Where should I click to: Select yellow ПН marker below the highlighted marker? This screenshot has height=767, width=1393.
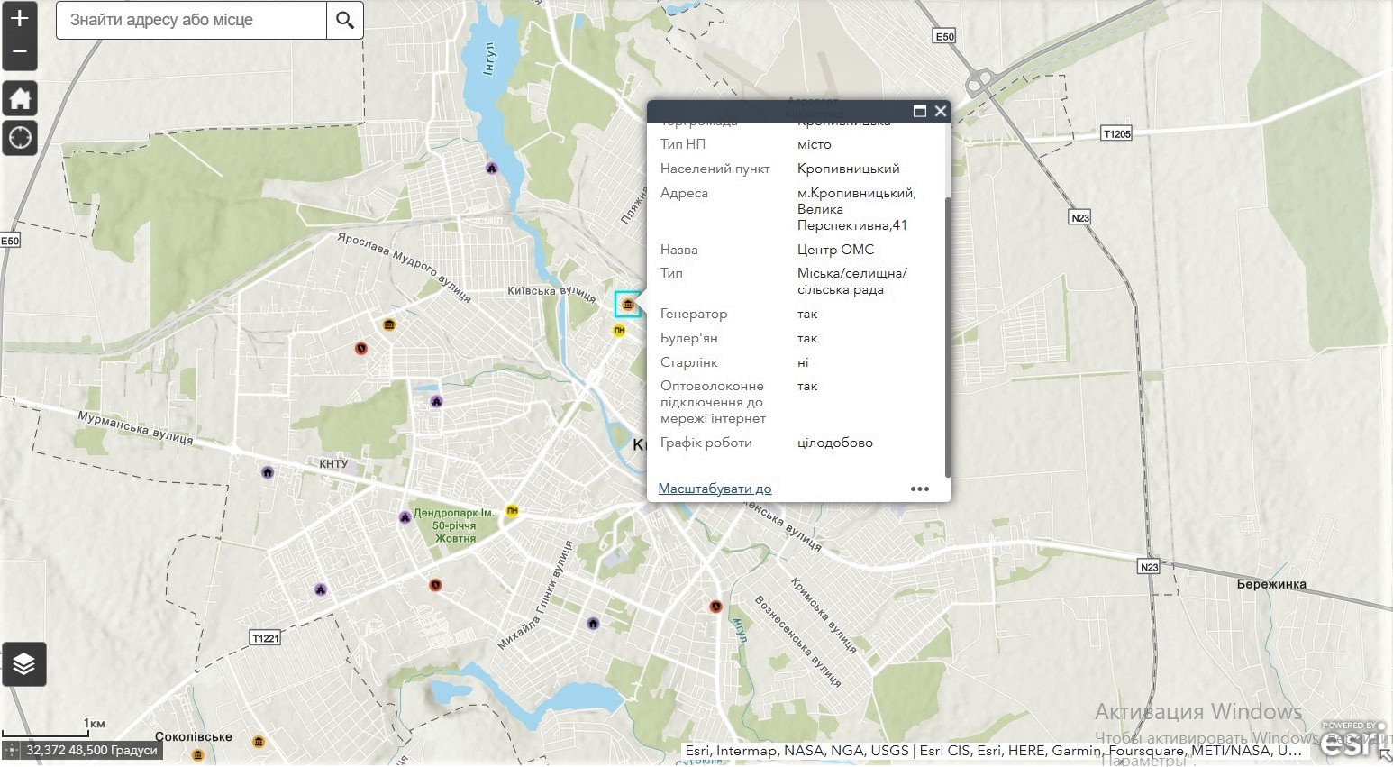coord(619,331)
